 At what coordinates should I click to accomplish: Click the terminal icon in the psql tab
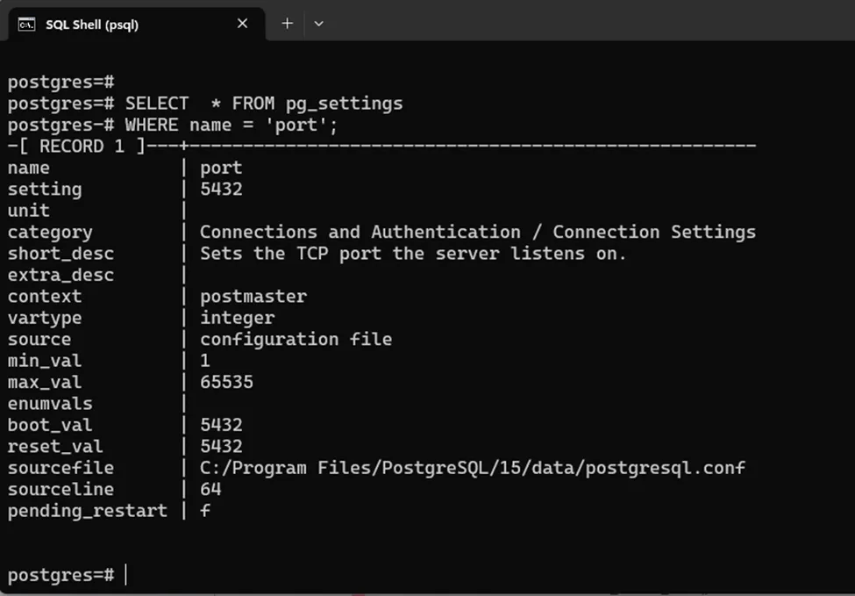(x=26, y=24)
